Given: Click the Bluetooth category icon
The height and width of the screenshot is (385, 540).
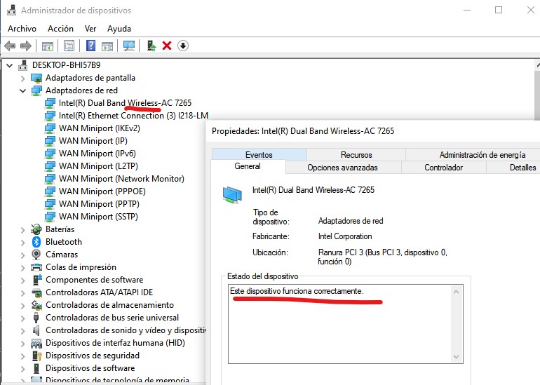Looking at the screenshot, I should click(x=36, y=242).
